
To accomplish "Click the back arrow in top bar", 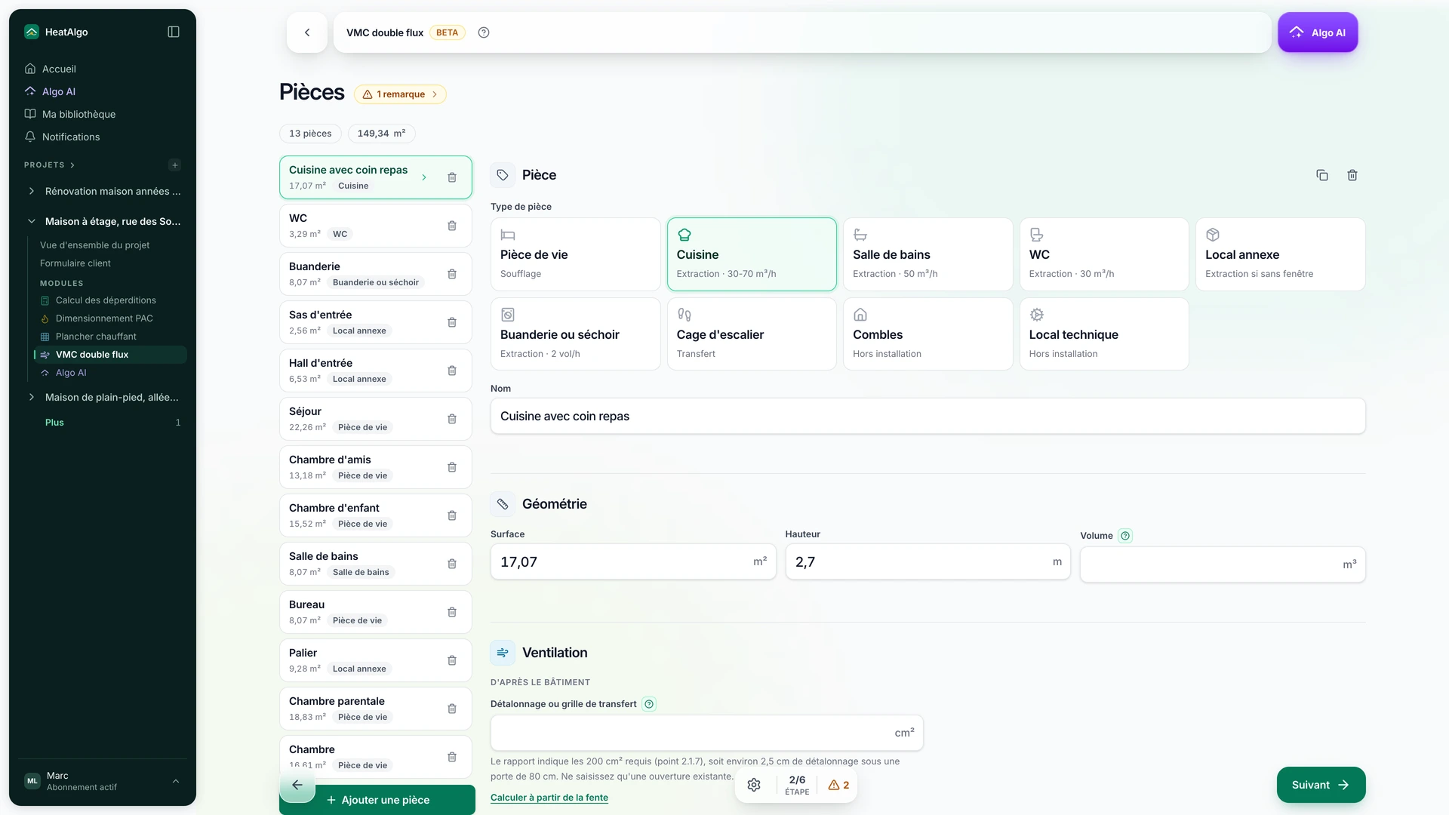I will click(x=307, y=32).
